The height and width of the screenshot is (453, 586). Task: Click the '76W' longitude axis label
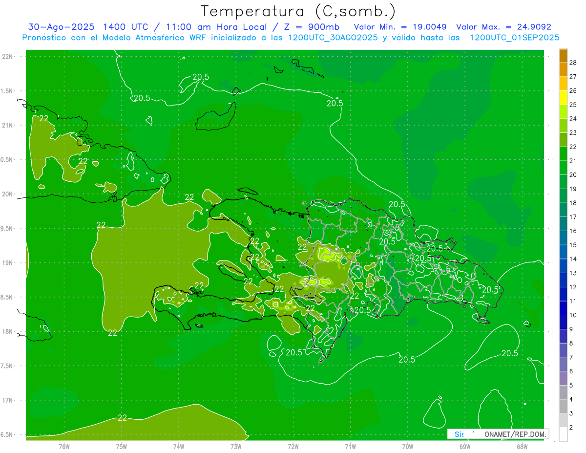(x=64, y=447)
